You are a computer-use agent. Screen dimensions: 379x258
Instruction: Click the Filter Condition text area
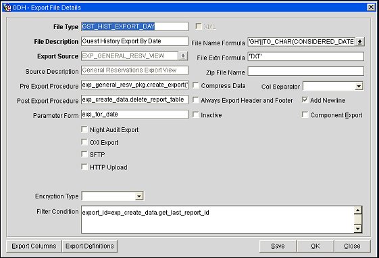click(218, 219)
